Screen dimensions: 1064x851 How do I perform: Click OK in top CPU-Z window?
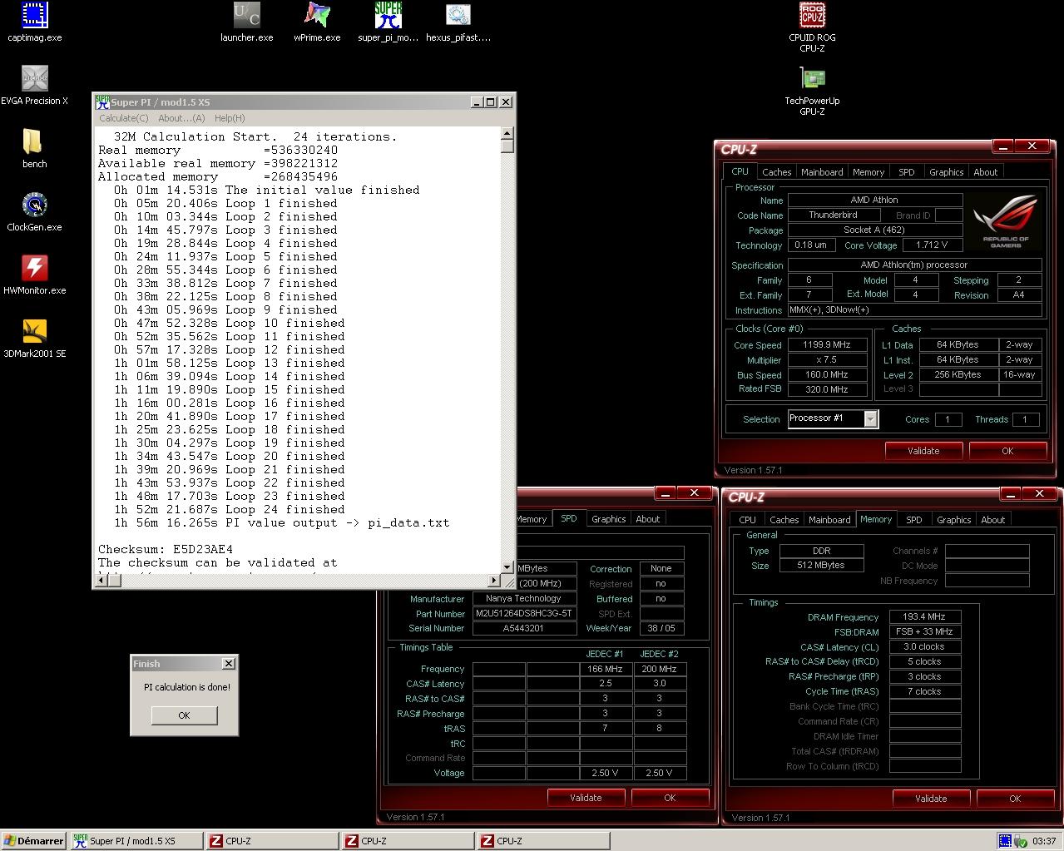click(x=1007, y=451)
